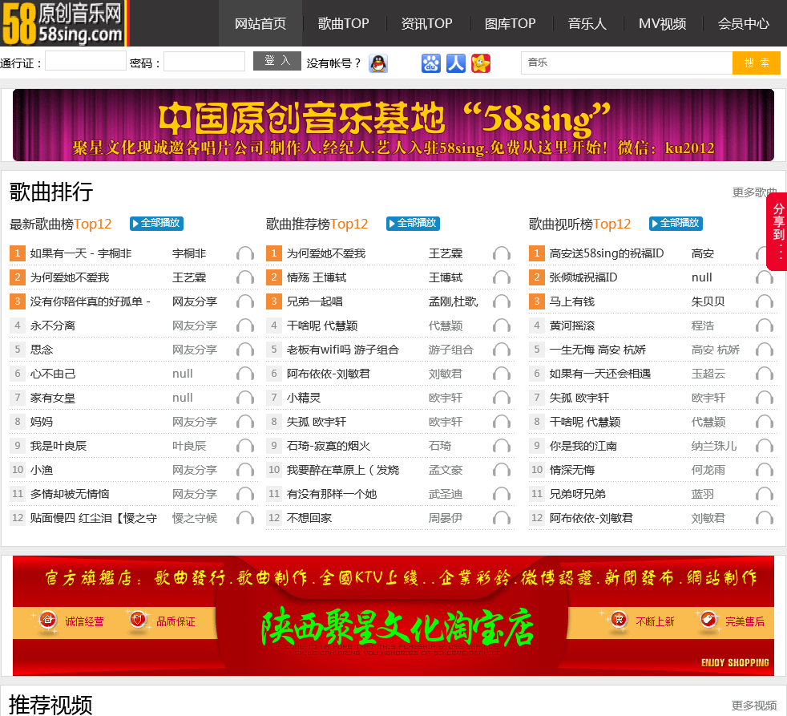The image size is (787, 716).
Task: Open the red 分享到 share sidebar
Action: coord(778,232)
